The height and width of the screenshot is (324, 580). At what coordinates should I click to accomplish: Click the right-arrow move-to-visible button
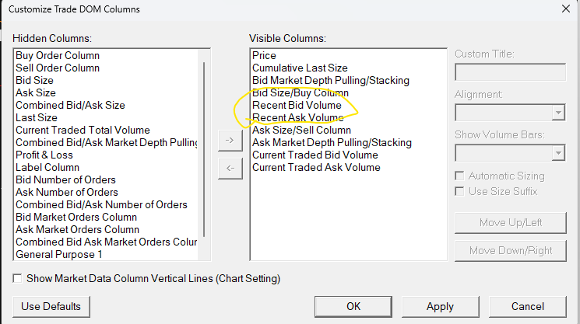coord(230,141)
